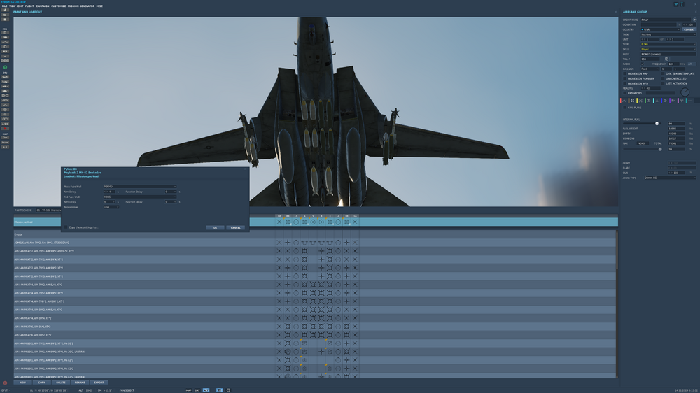Enable the Hidden on Planner checkbox
The image size is (700, 393).
pos(625,78)
